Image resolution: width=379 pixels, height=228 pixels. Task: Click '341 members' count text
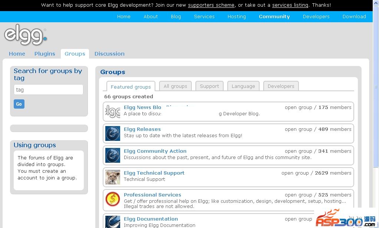tap(335, 151)
